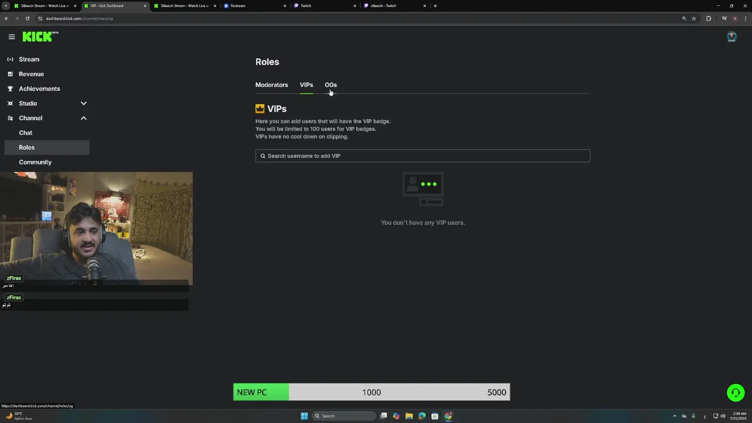Click the taskbar Search box

[x=344, y=416]
